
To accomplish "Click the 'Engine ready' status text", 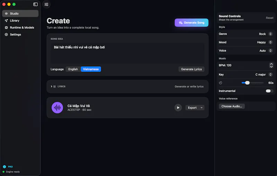I will (13, 172).
